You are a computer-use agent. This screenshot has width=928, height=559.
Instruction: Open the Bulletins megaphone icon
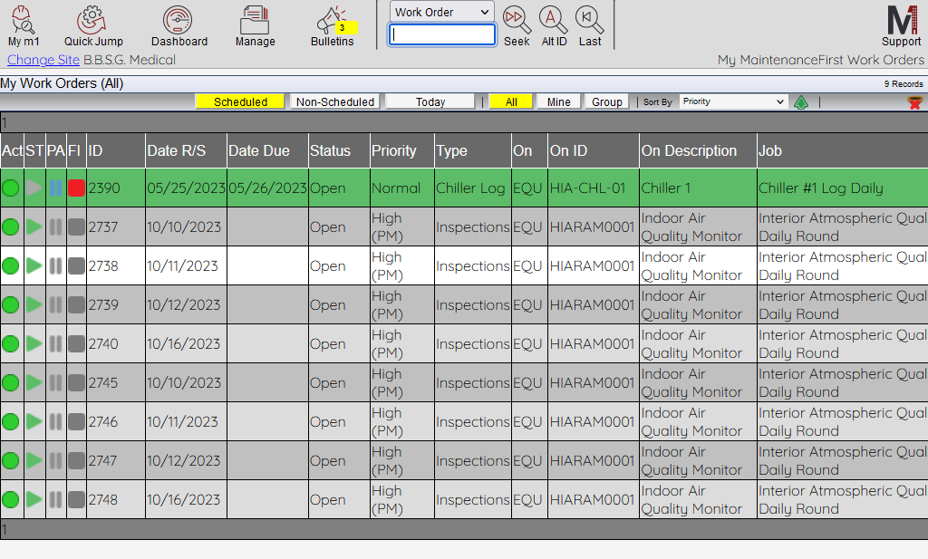tap(332, 20)
